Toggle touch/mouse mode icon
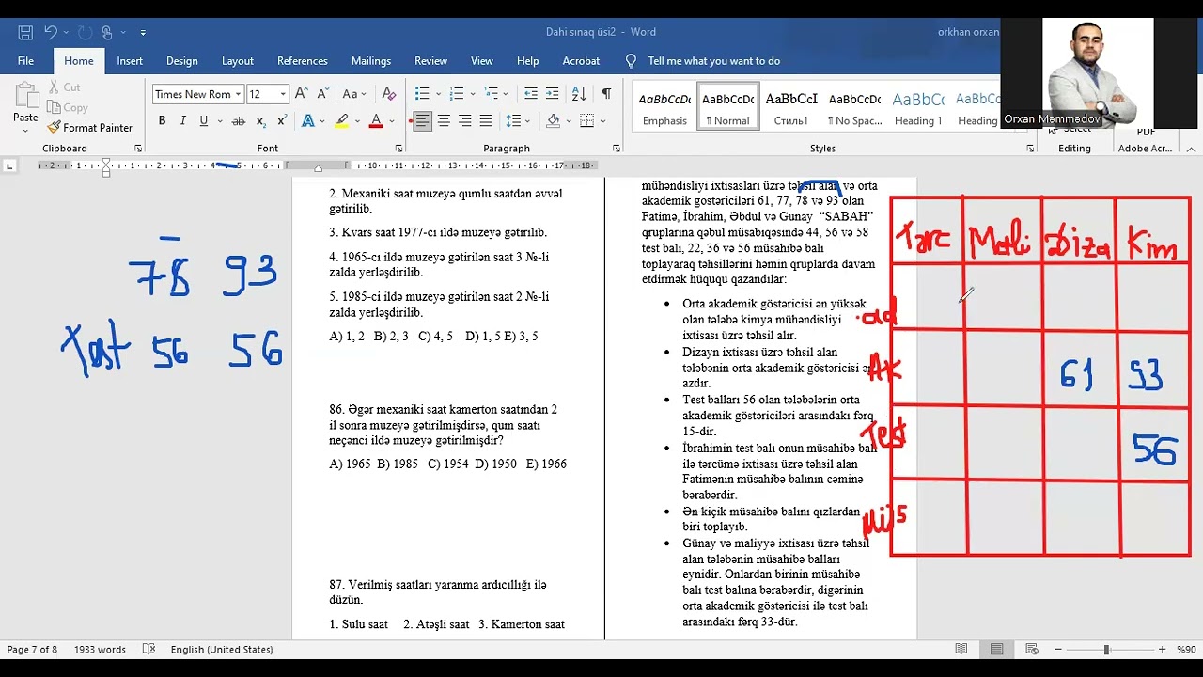This screenshot has height=677, width=1203. point(108,32)
